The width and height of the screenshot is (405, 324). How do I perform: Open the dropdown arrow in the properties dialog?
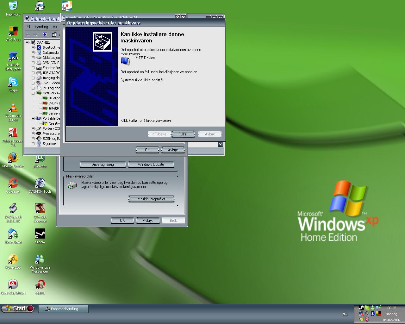[220, 144]
